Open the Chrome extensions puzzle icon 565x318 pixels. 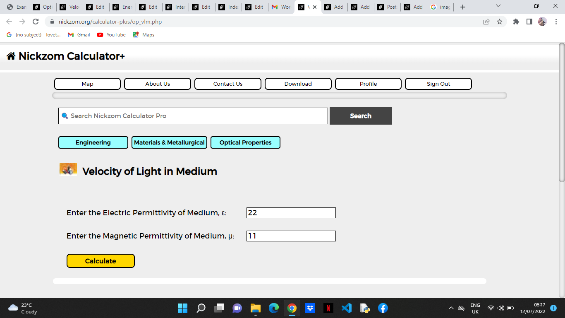point(516,22)
